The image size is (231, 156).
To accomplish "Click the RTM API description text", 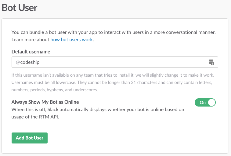I will click(35, 117).
